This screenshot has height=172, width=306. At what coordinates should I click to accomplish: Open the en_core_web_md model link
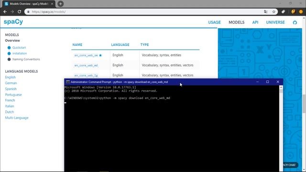click(x=86, y=65)
